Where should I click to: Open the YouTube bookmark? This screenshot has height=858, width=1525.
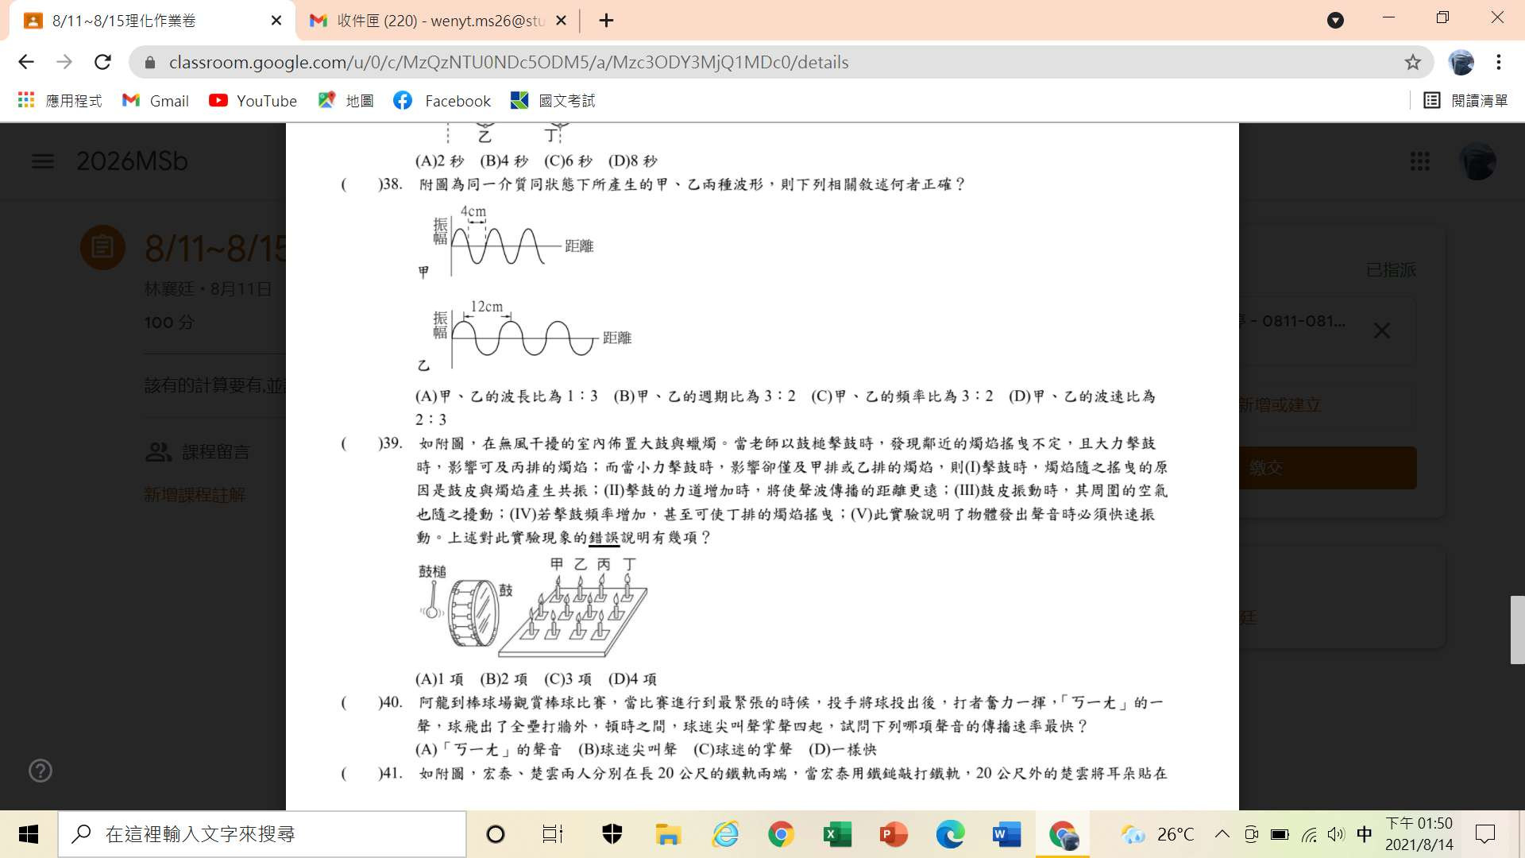(253, 101)
